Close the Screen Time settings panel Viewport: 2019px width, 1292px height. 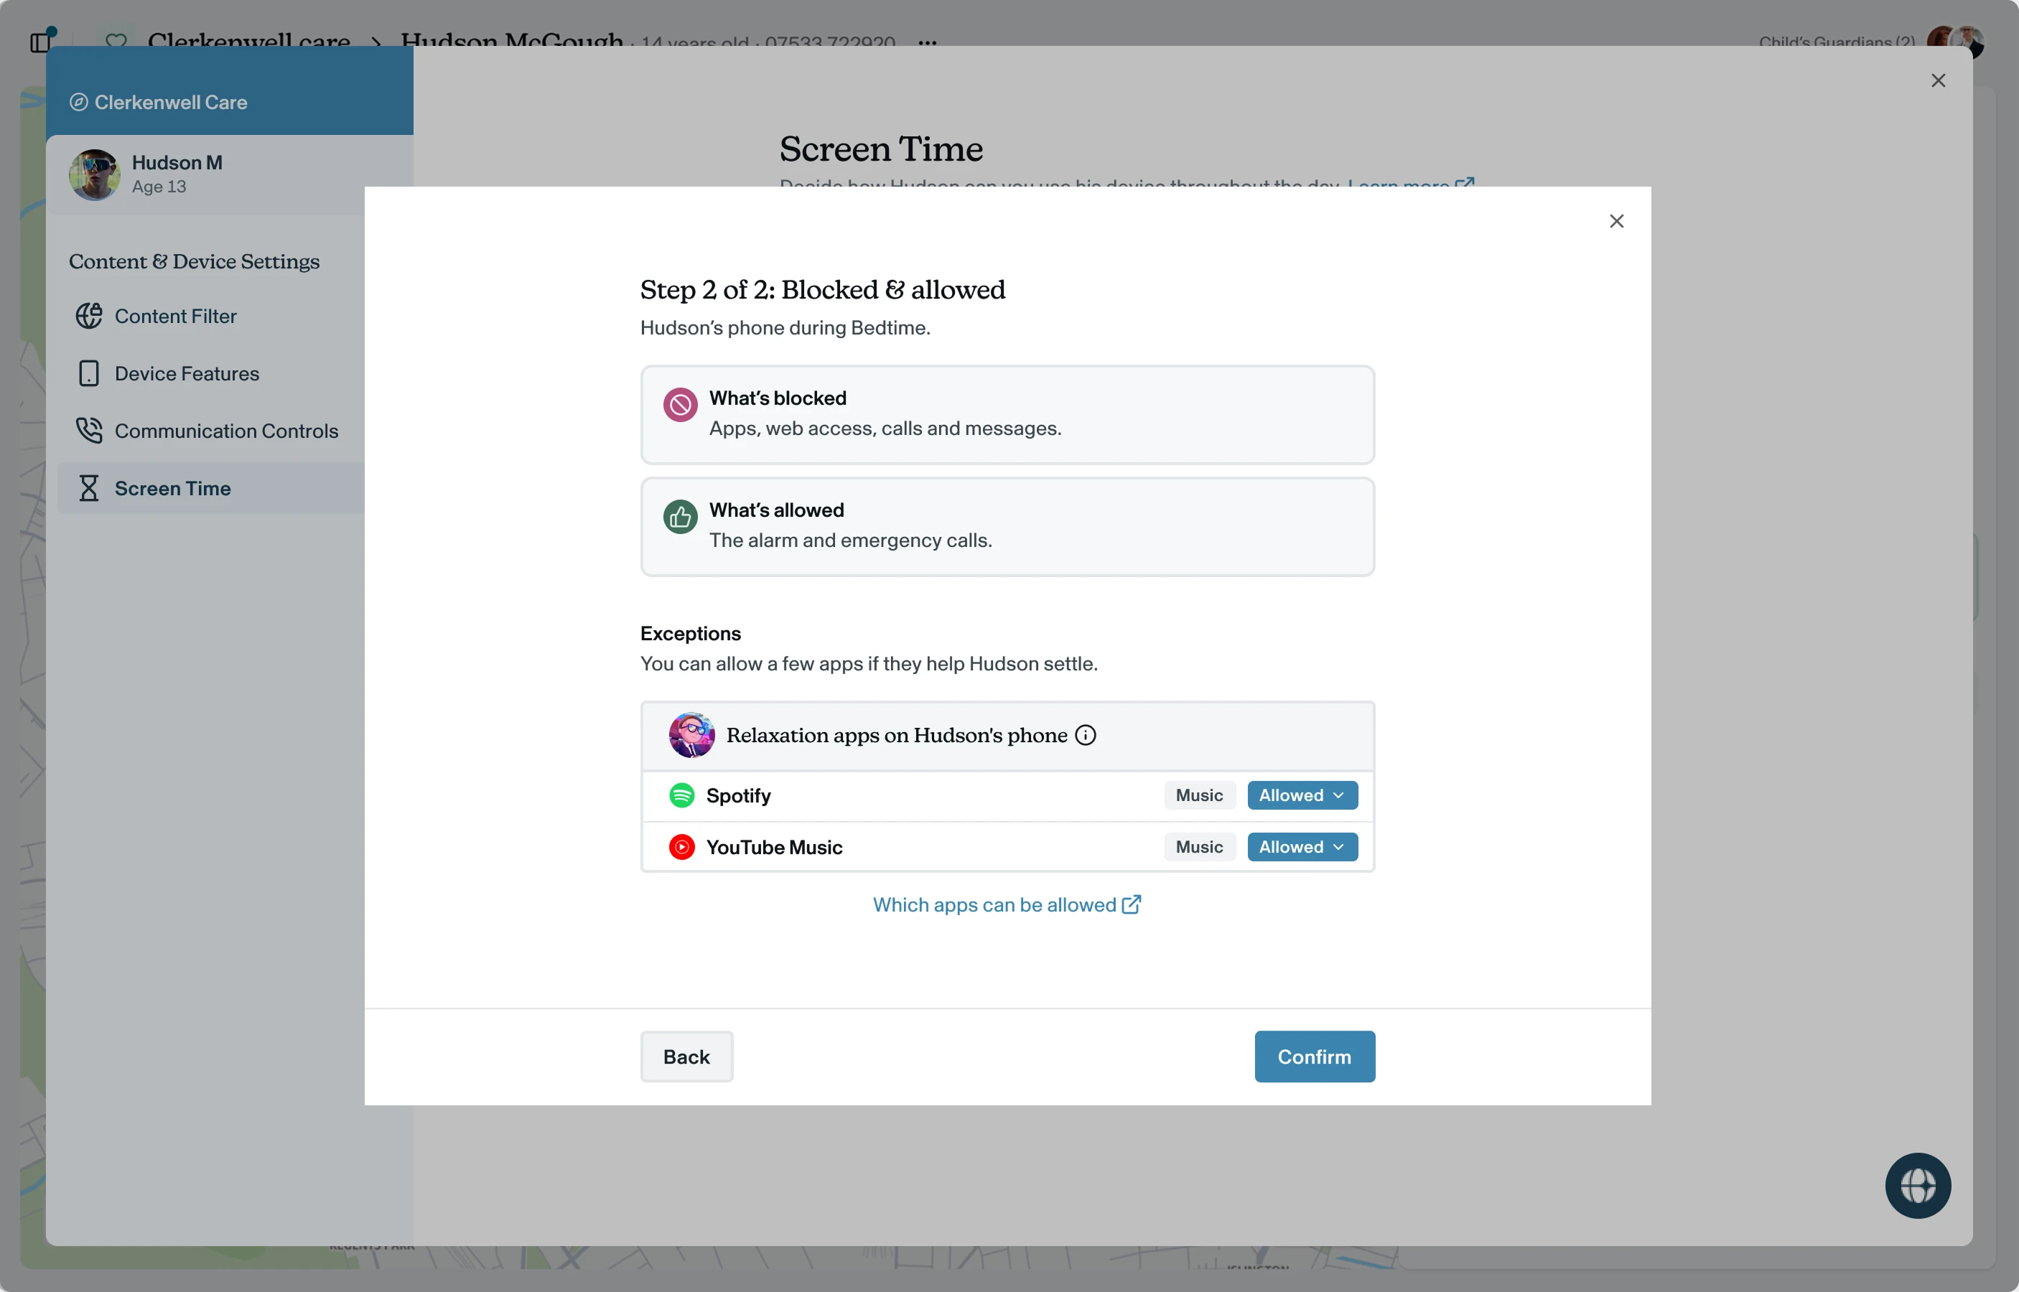[1938, 80]
